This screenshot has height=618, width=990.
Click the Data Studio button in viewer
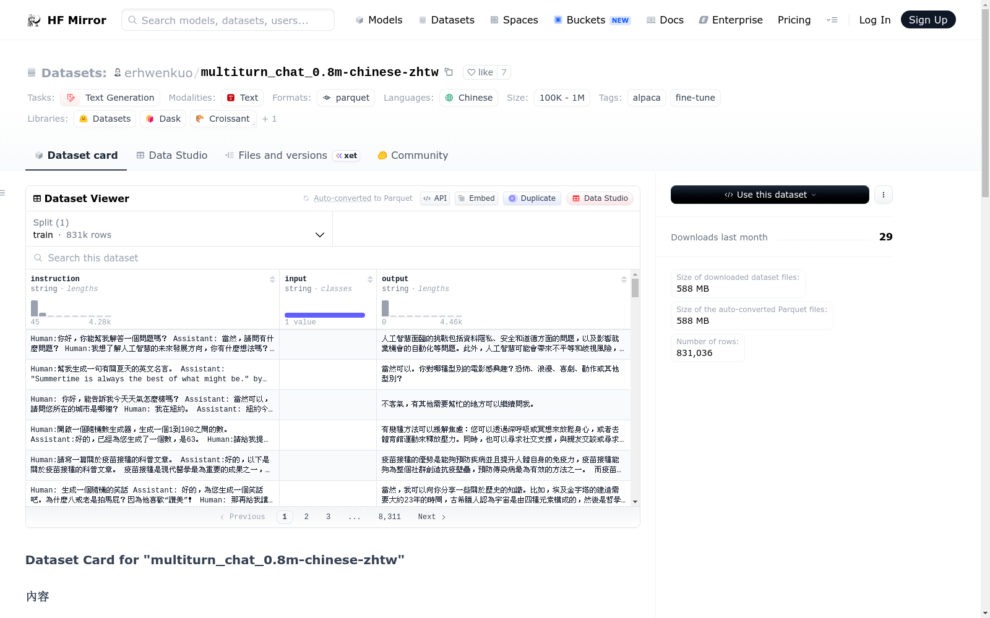coord(600,198)
